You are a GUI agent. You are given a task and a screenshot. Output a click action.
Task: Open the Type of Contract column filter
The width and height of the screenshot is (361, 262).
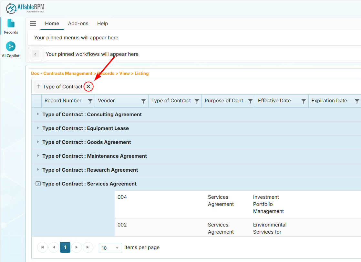pyautogui.click(x=197, y=101)
